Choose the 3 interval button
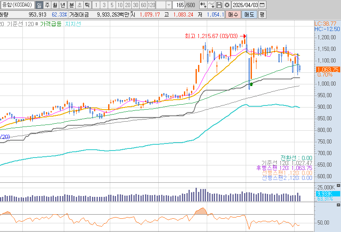 (x=104, y=5)
